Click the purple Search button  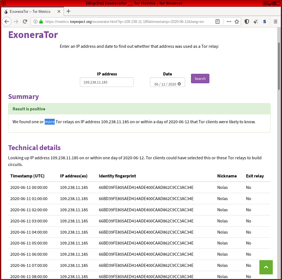tap(200, 79)
